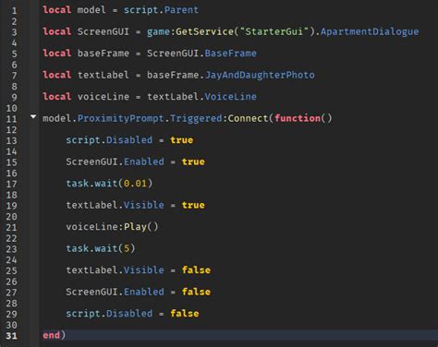Click 'task.wait(5)' on line 23
Viewport: 438px width, 347px height.
pyautogui.click(x=101, y=248)
